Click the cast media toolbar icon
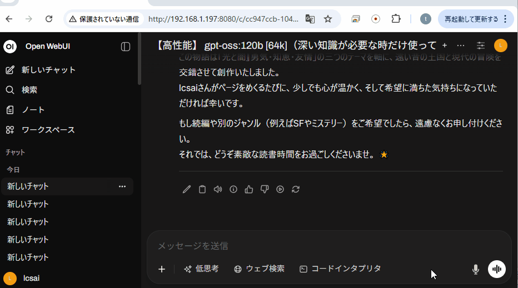The height and width of the screenshot is (288, 518). pos(356,19)
